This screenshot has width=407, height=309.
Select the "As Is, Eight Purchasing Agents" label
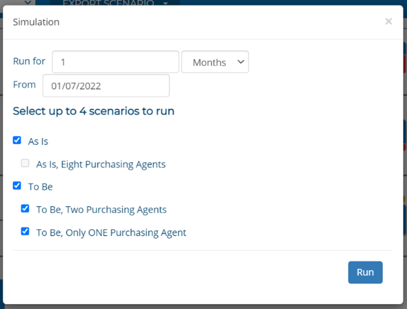click(101, 164)
